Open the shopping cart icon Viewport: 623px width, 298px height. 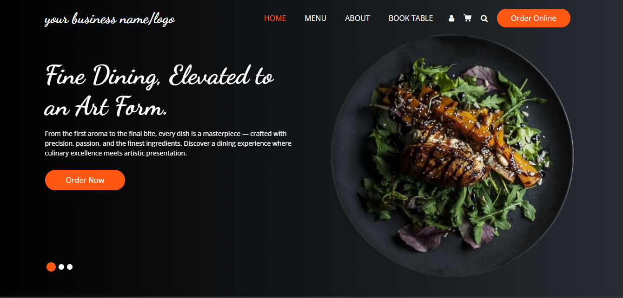(467, 18)
